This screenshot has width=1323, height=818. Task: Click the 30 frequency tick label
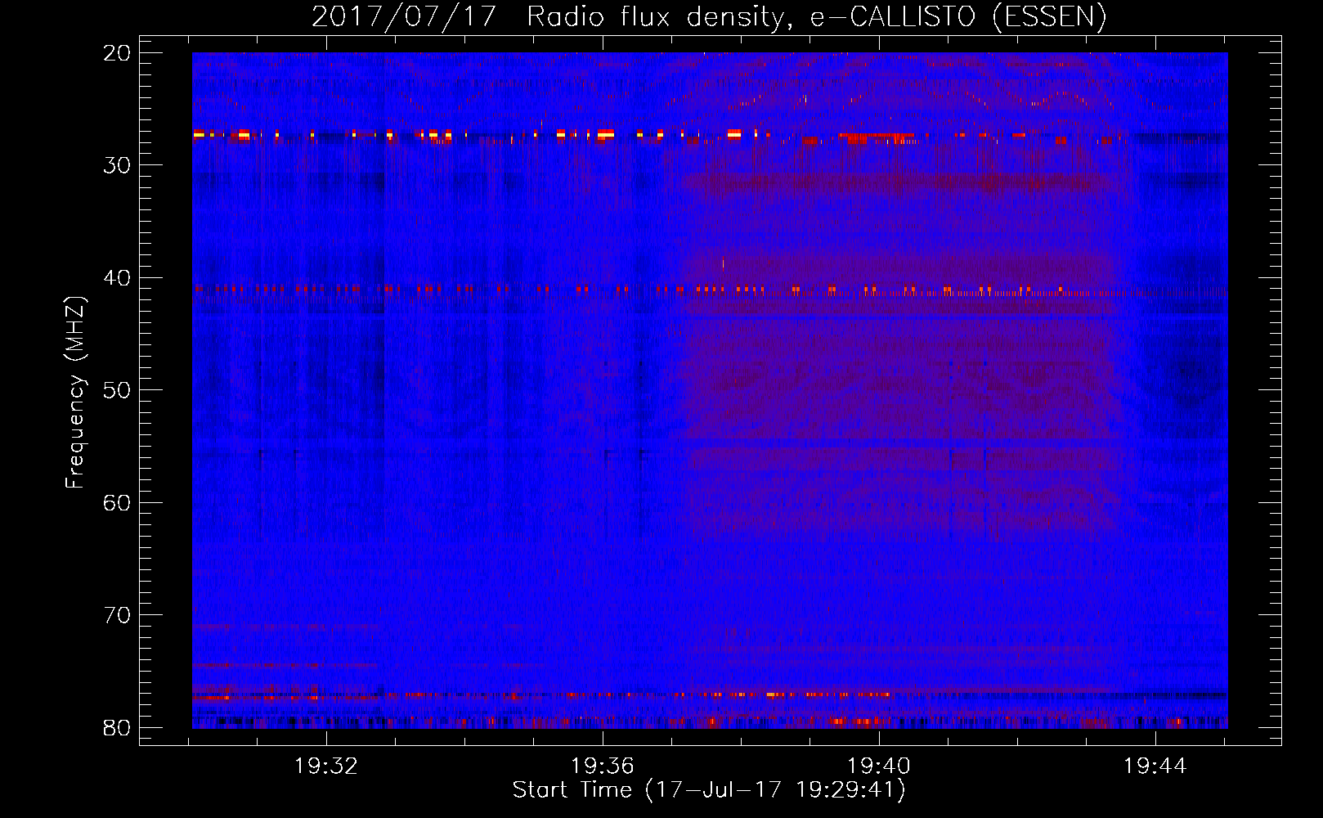[x=117, y=165]
